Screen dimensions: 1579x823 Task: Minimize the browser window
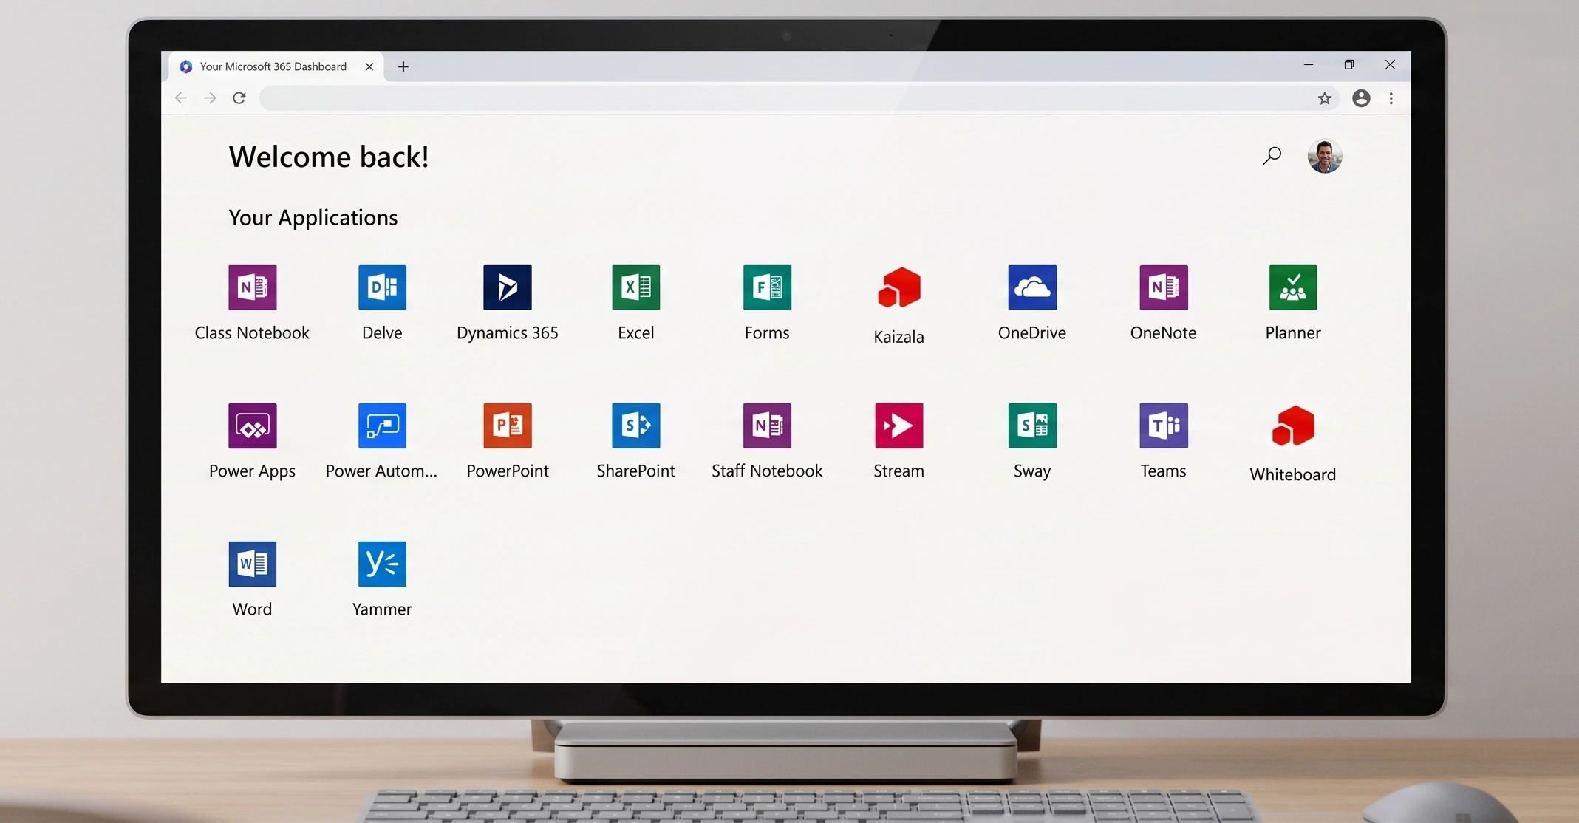tap(1309, 65)
